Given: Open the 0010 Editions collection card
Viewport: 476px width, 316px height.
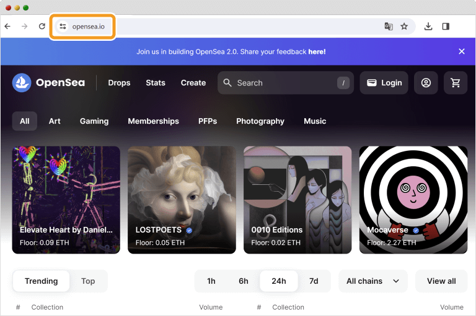Looking at the screenshot, I should (x=297, y=200).
